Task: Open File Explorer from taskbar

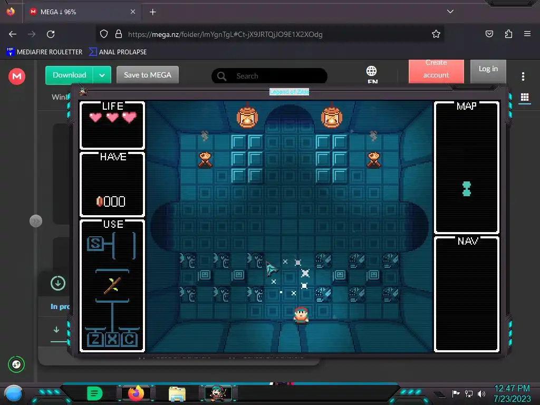Action: point(177,394)
